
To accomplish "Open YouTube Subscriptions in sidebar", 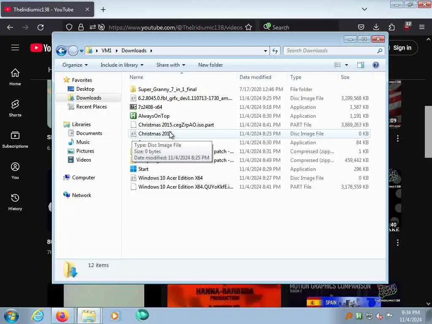I will 15,140.
